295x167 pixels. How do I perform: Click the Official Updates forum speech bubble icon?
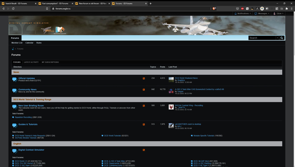pyautogui.click(x=15, y=80)
